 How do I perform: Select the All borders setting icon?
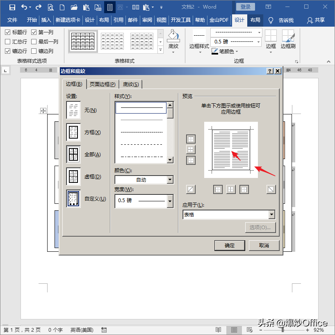pyautogui.click(x=73, y=154)
